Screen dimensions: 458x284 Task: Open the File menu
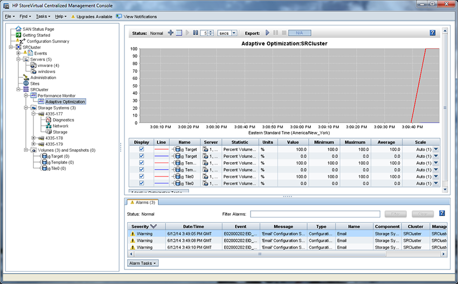tap(10, 16)
